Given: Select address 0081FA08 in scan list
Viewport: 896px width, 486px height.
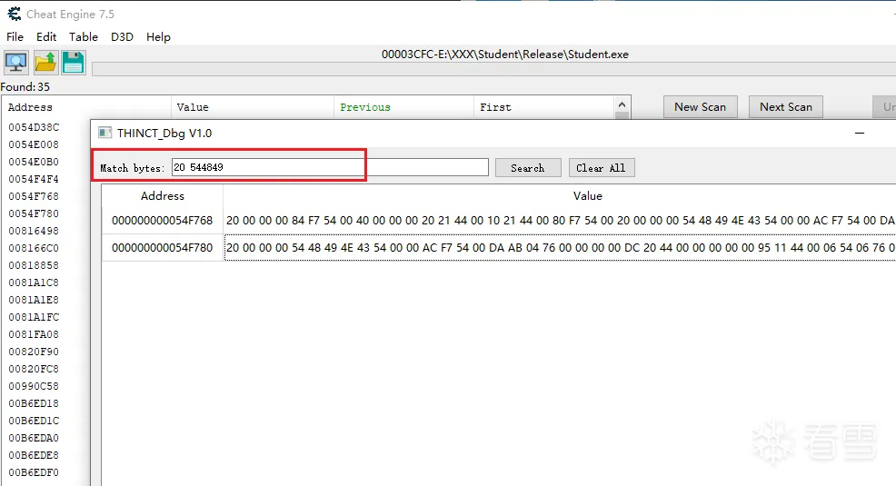Looking at the screenshot, I should point(34,334).
